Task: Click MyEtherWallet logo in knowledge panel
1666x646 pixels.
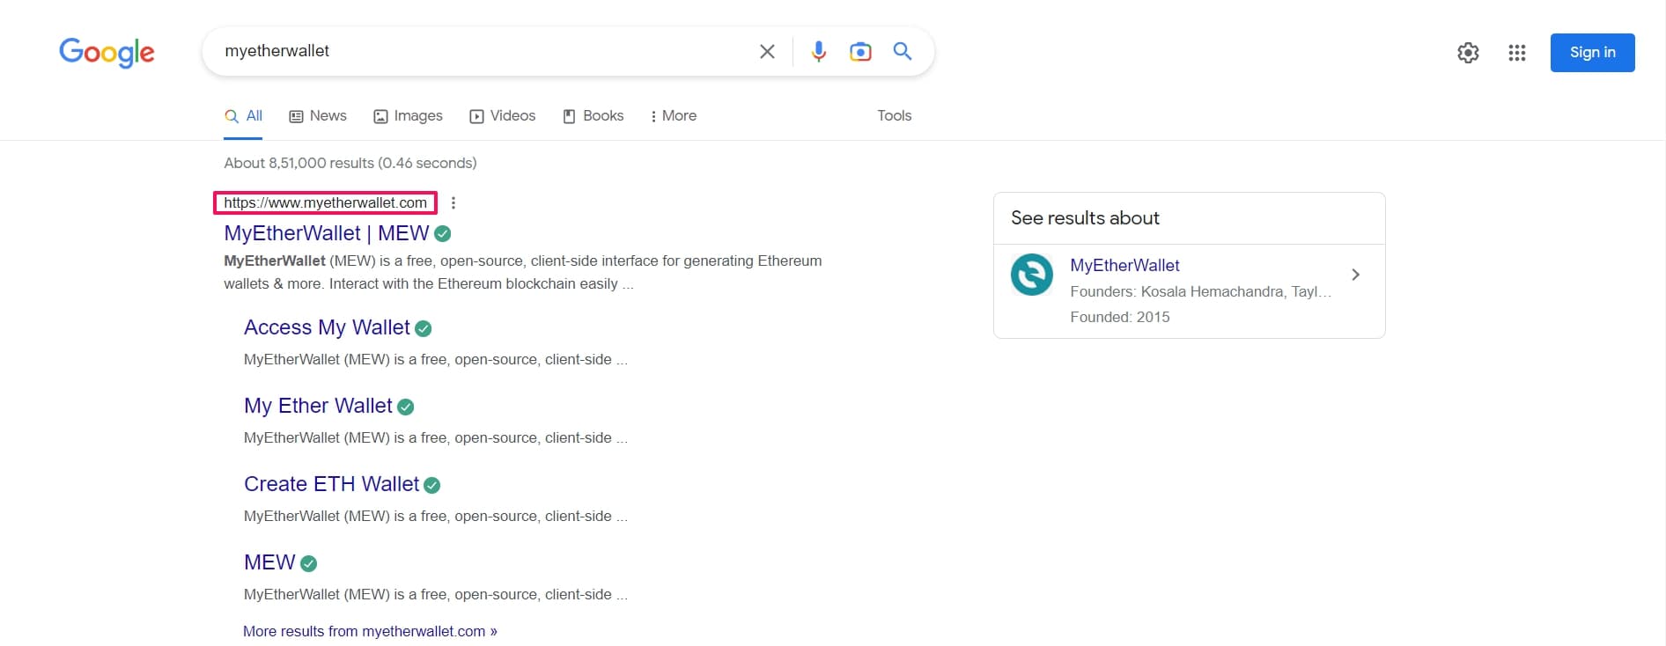Action: click(x=1031, y=275)
